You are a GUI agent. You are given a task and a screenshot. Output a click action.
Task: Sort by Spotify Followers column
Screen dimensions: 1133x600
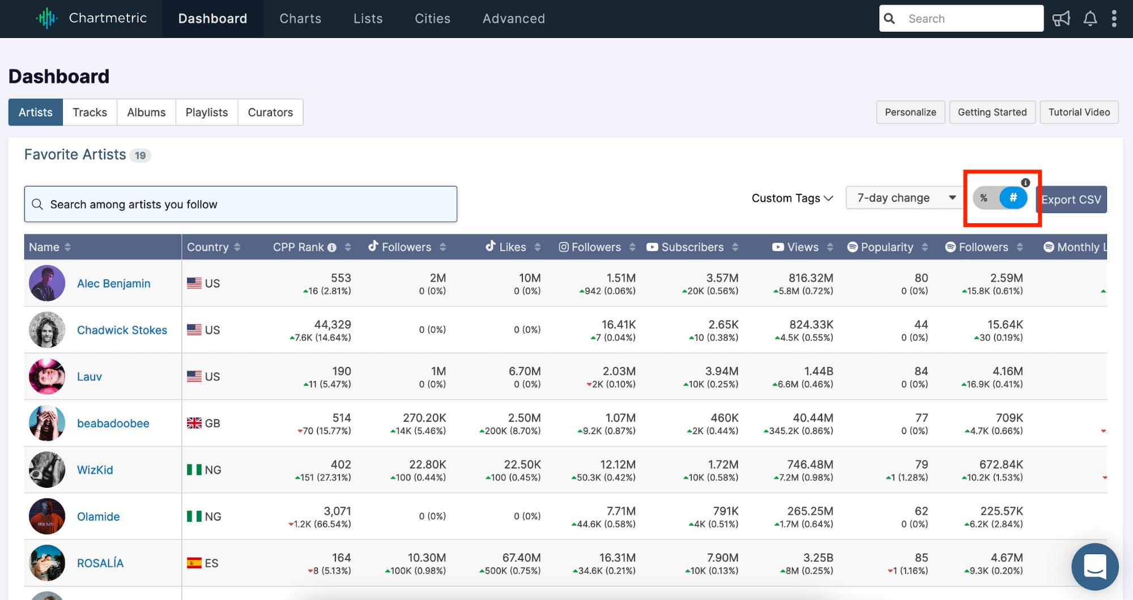click(x=1020, y=247)
